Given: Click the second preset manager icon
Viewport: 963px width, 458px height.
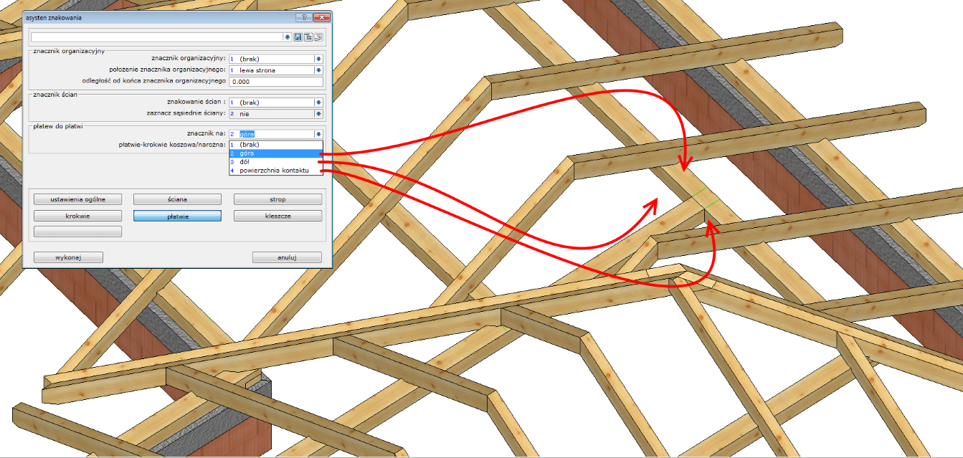Looking at the screenshot, I should point(308,37).
